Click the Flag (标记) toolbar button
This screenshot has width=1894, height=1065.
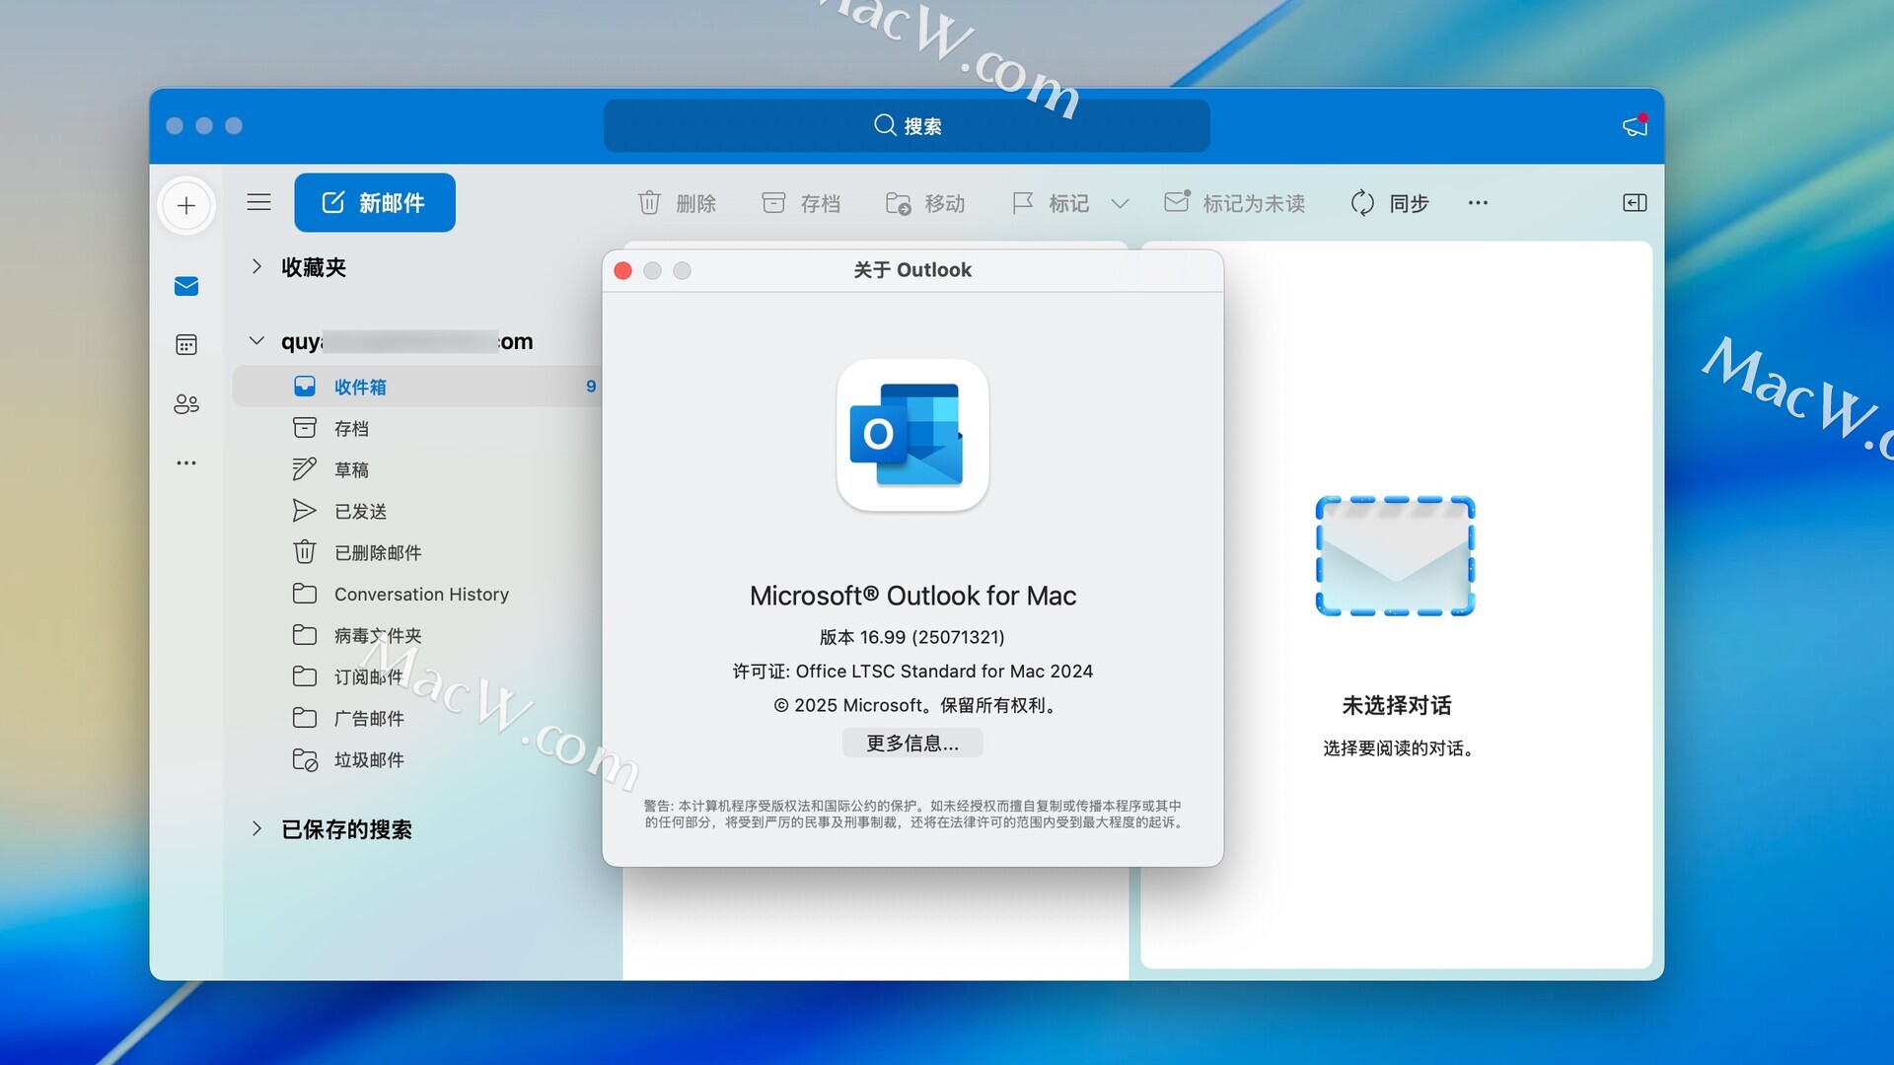click(x=1051, y=203)
